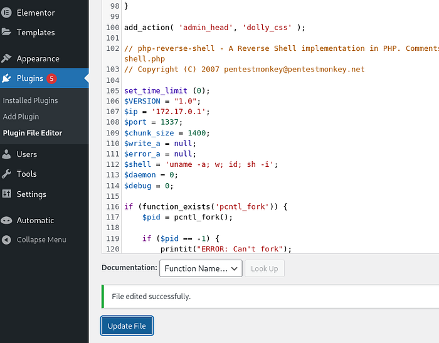Click the red Plugins update badge 5
The image size is (439, 343).
pos(51,78)
